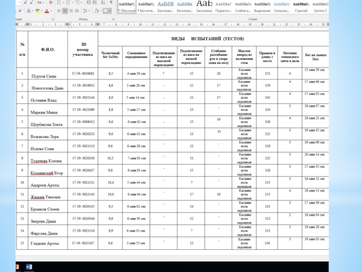Click the PowerPoint icon in taskbar

17,267
